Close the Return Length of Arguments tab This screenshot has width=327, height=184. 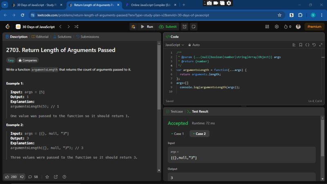click(118, 5)
